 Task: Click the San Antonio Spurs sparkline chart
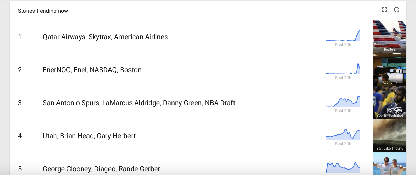coord(343,101)
